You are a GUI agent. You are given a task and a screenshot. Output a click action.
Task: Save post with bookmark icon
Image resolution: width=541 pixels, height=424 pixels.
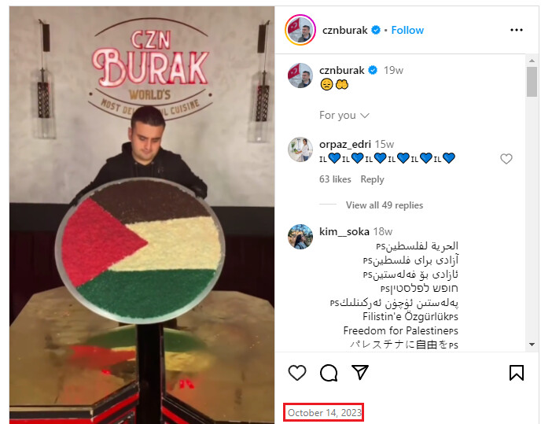[x=517, y=373]
